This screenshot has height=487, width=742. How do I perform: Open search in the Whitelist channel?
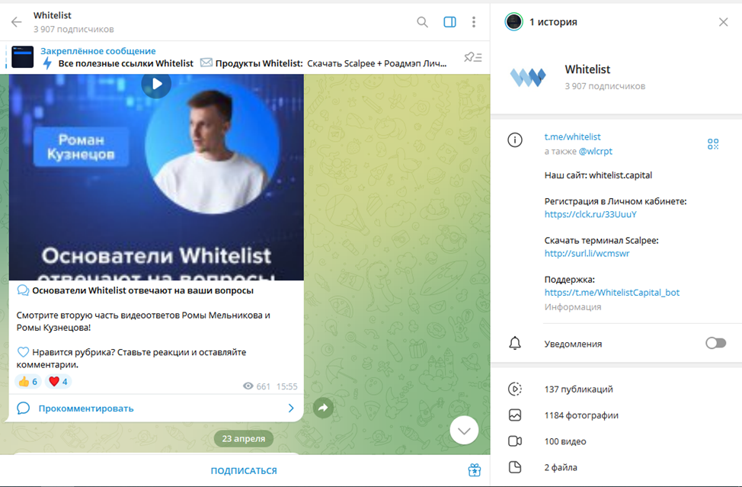[422, 22]
